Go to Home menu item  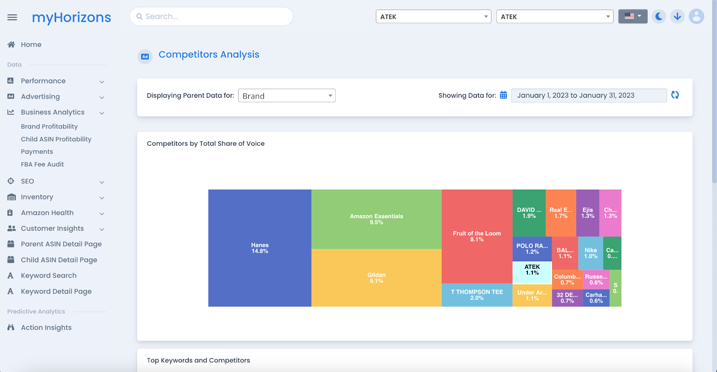pos(31,44)
